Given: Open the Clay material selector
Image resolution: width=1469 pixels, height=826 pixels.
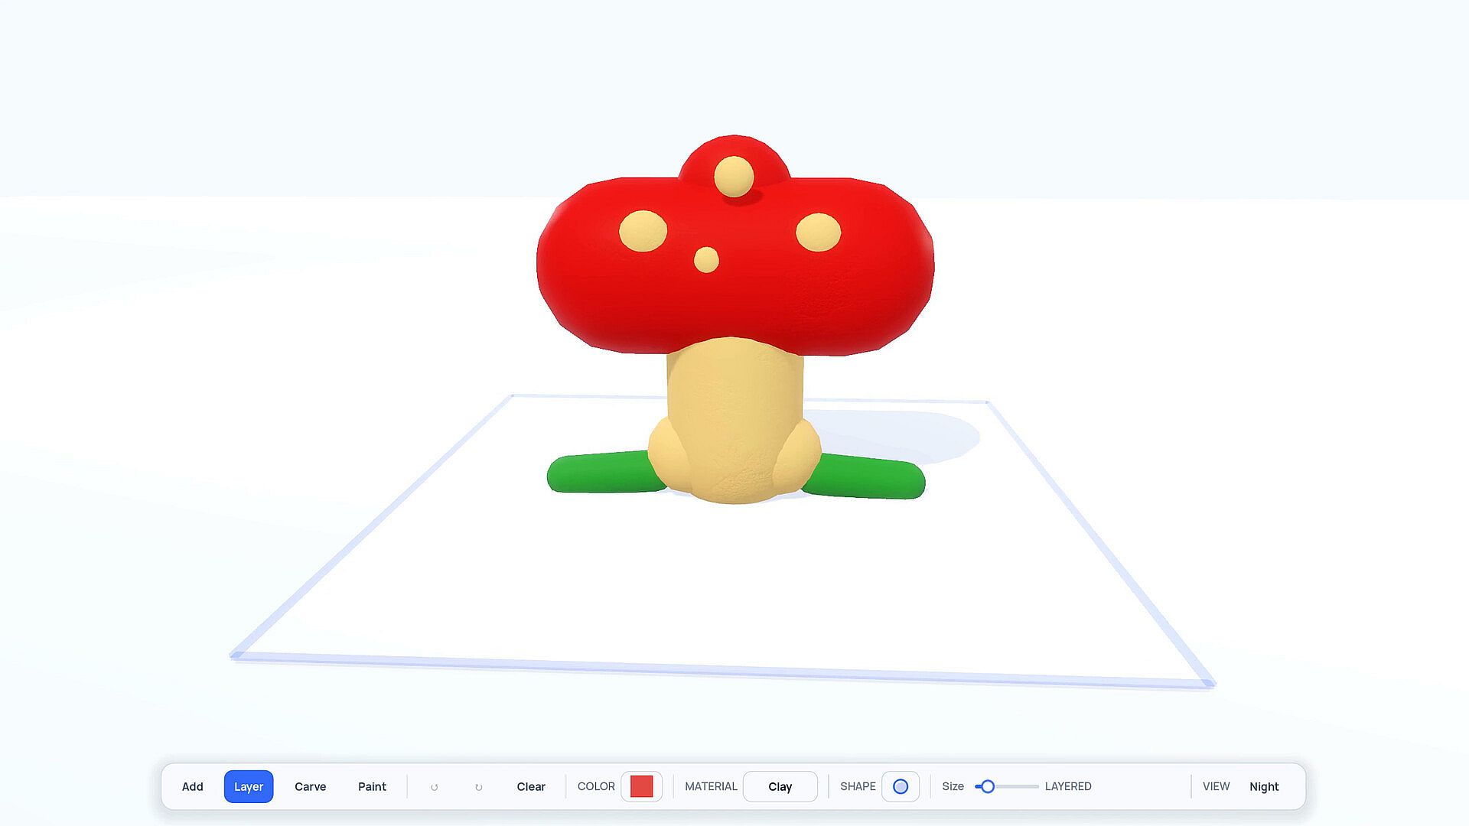Looking at the screenshot, I should tap(780, 786).
